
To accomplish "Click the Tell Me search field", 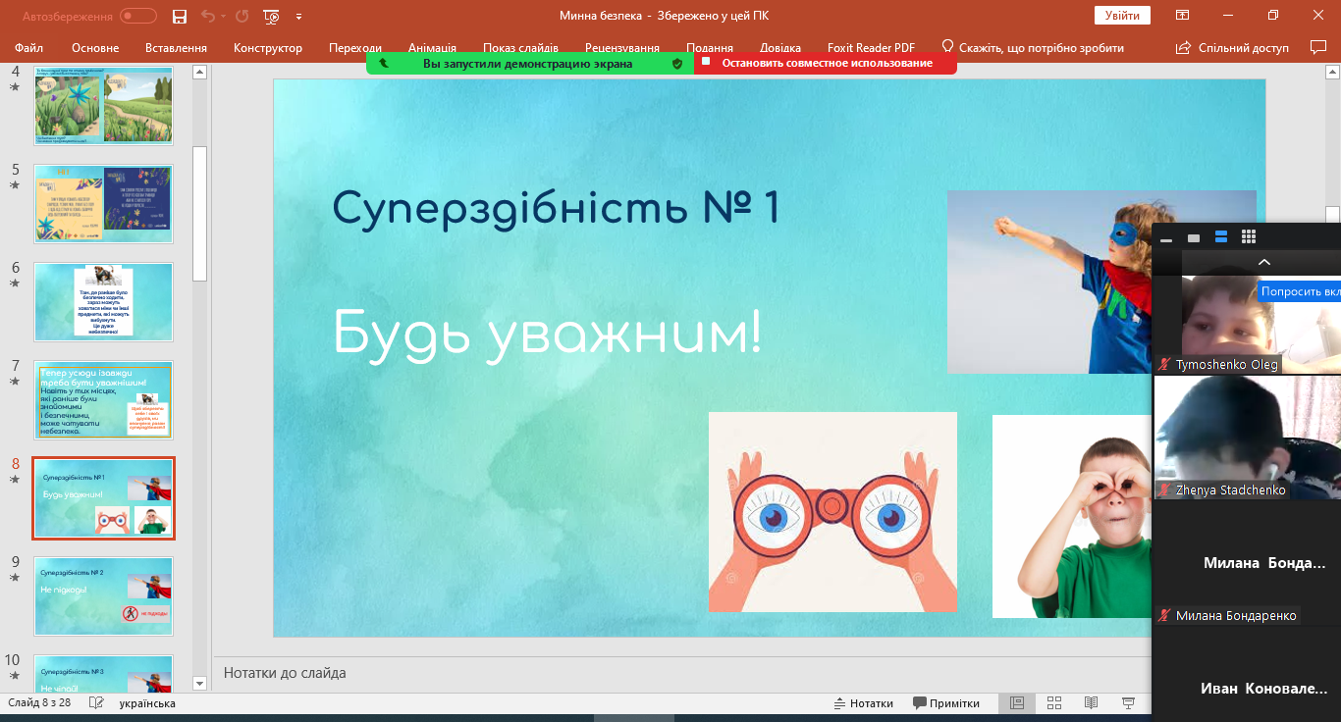I will (x=1033, y=47).
